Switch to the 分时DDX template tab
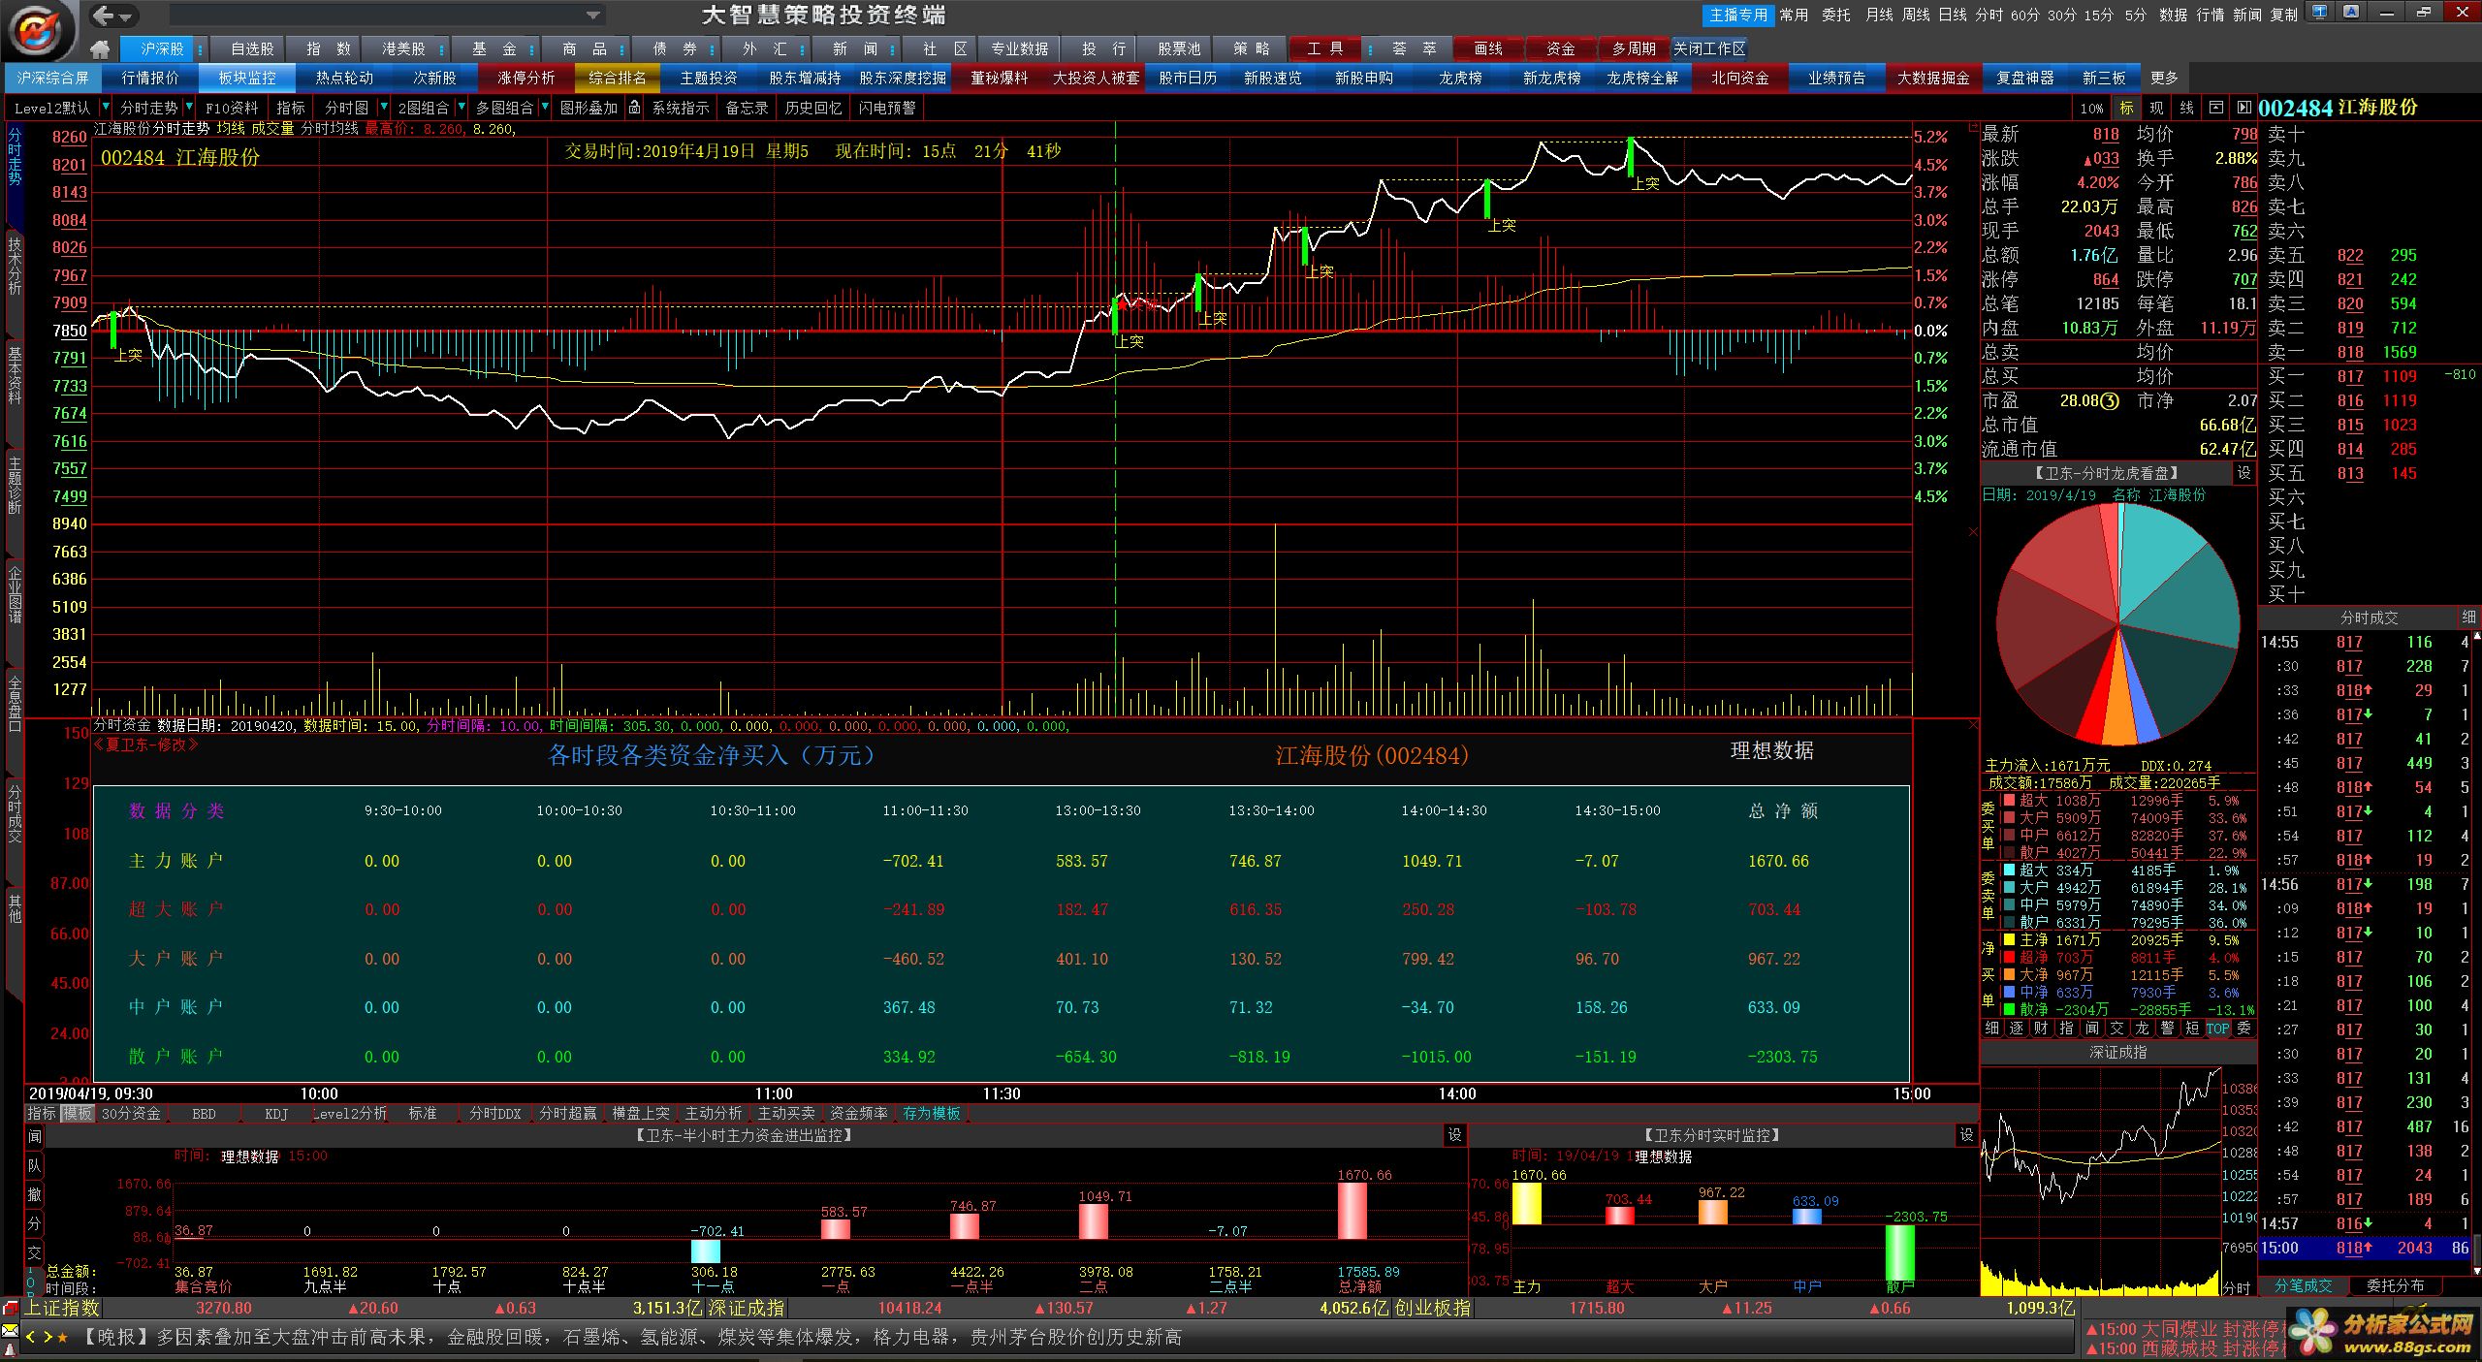The height and width of the screenshot is (1362, 2482). click(x=494, y=1114)
